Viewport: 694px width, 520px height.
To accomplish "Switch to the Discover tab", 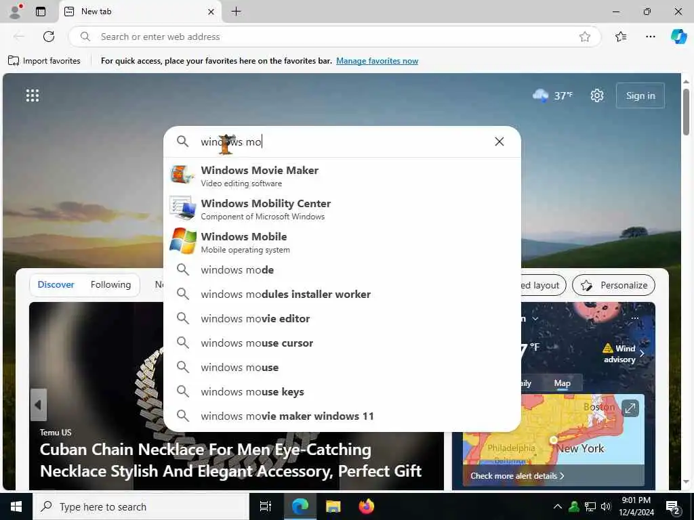I will click(56, 285).
